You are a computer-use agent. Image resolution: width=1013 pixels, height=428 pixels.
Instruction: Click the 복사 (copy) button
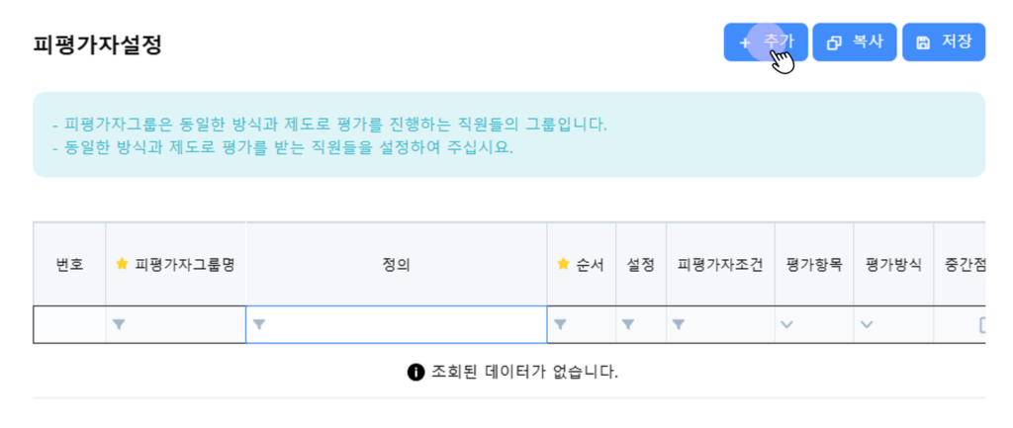tap(855, 43)
